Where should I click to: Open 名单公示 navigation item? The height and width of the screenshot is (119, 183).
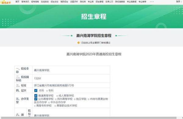[109, 2]
